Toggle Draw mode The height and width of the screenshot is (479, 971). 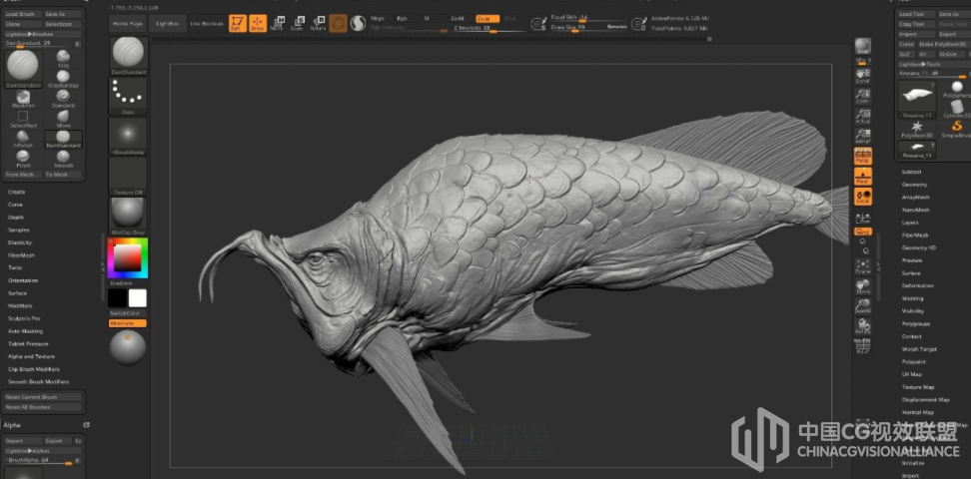[258, 24]
